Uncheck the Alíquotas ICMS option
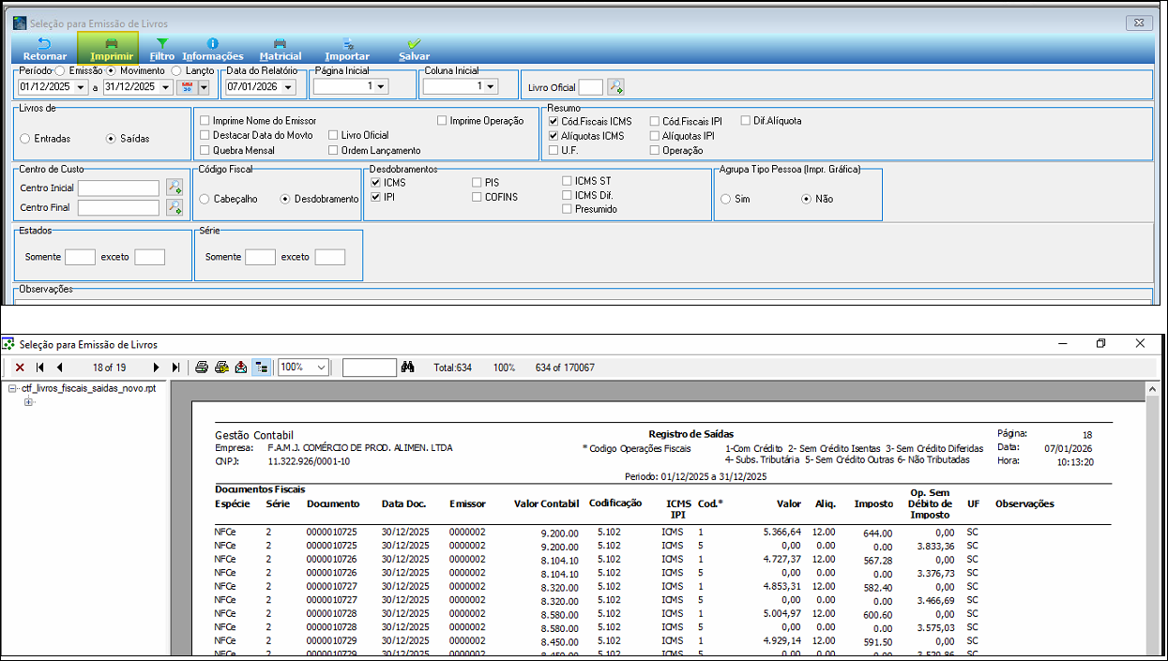The width and height of the screenshot is (1168, 661). click(x=554, y=136)
